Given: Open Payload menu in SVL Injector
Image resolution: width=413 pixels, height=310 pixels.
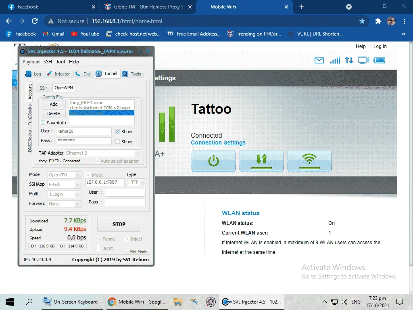Looking at the screenshot, I should [31, 62].
